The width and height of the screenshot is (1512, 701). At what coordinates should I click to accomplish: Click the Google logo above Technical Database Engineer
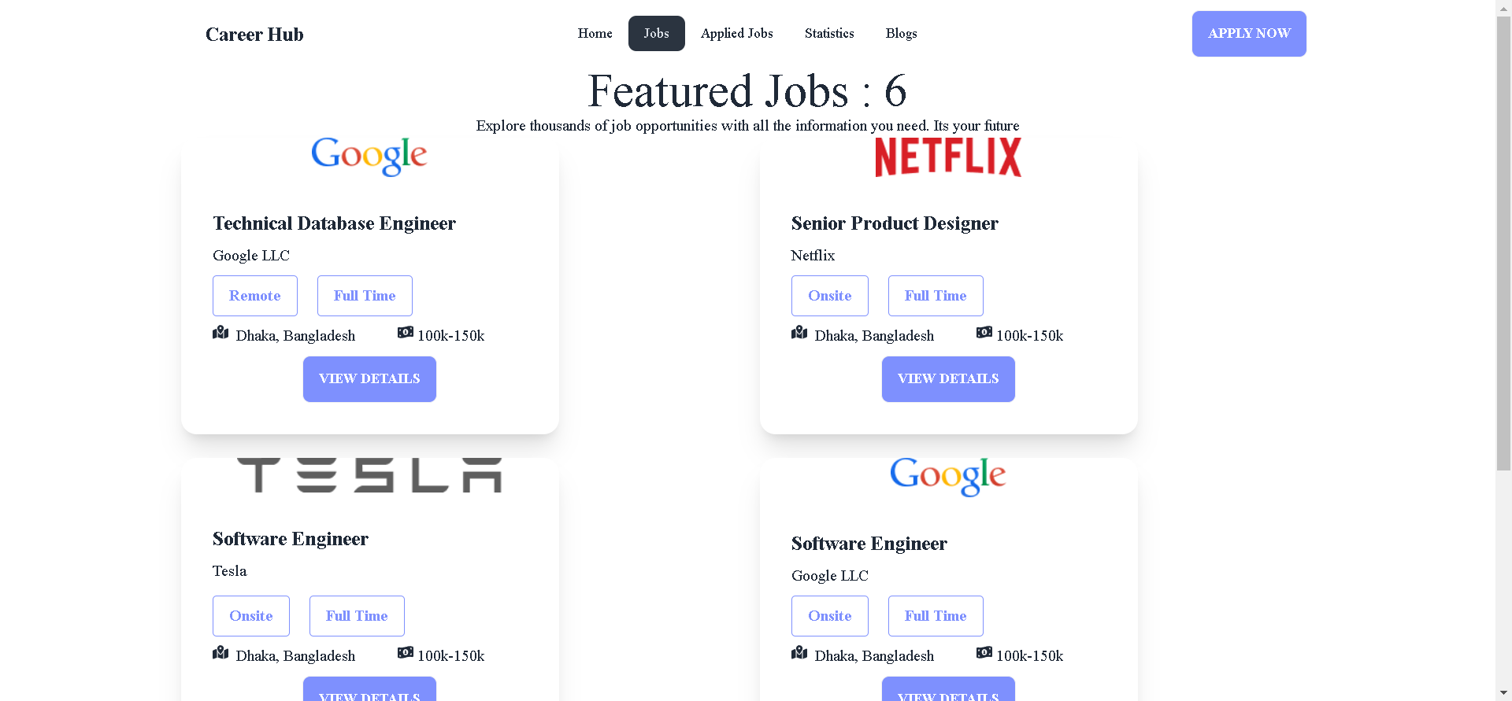369,156
